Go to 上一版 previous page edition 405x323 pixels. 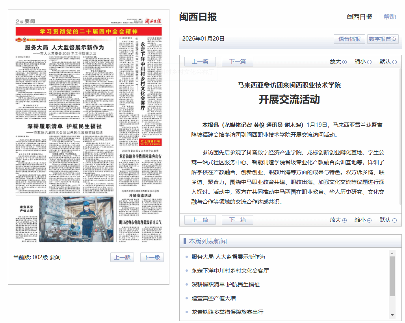[x=122, y=257]
